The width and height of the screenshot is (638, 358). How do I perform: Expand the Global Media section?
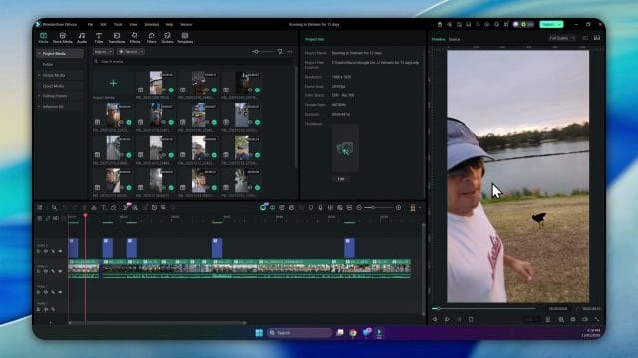[40, 76]
